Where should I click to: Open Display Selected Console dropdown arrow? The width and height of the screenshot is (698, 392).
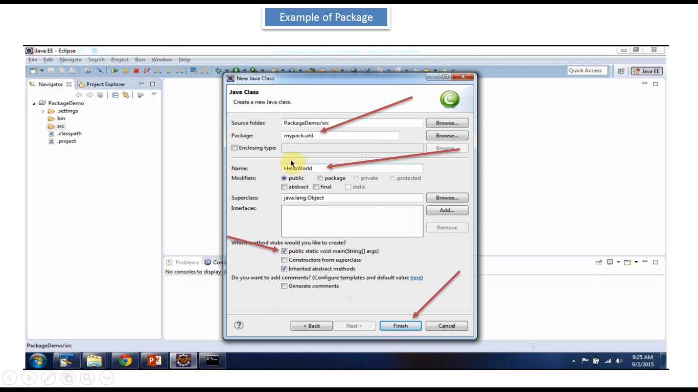pyautogui.click(x=618, y=262)
